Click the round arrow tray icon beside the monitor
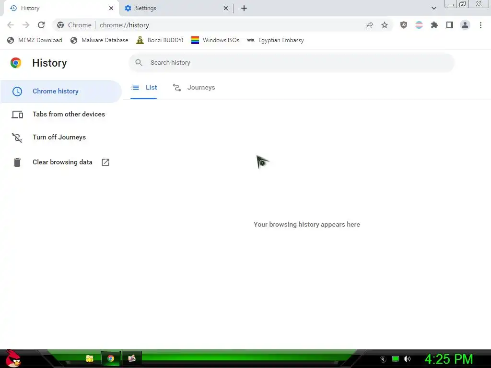 (383, 359)
